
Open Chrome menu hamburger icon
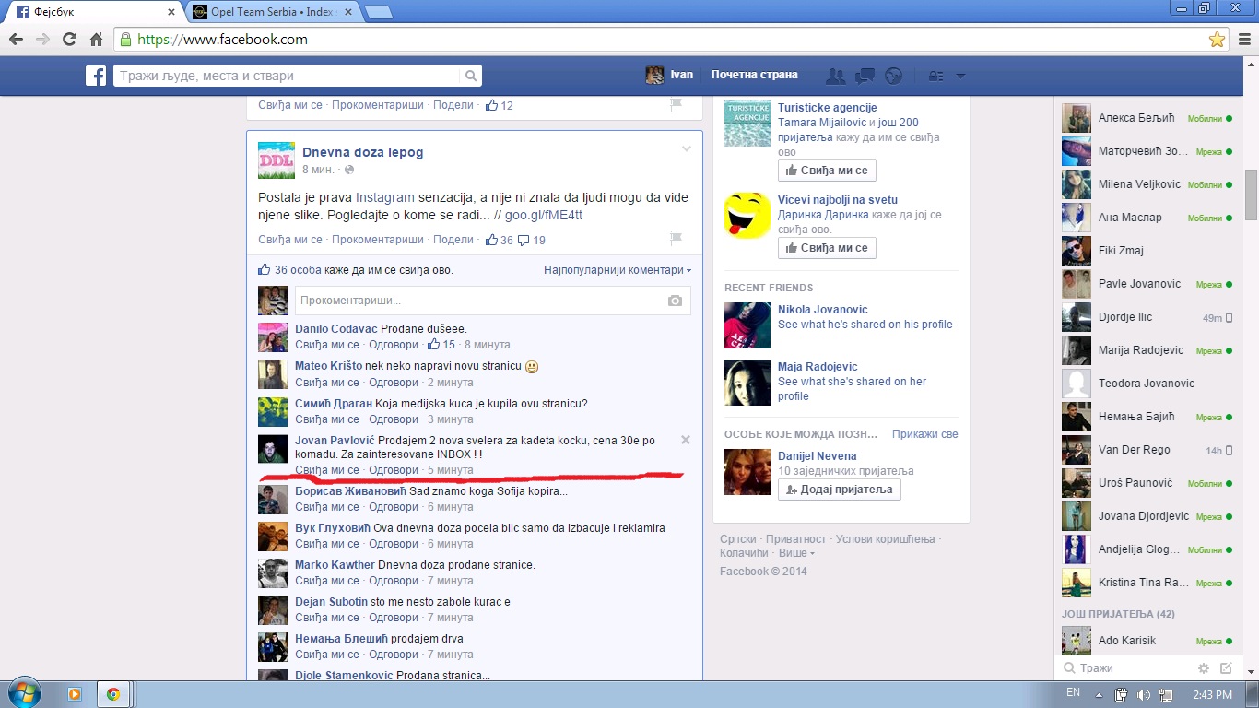(x=1242, y=40)
